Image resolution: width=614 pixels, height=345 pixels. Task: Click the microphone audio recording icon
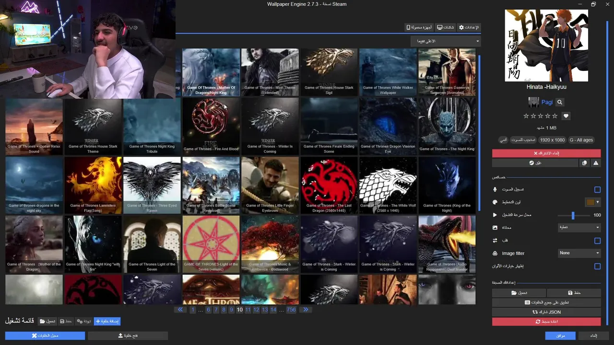pos(495,189)
